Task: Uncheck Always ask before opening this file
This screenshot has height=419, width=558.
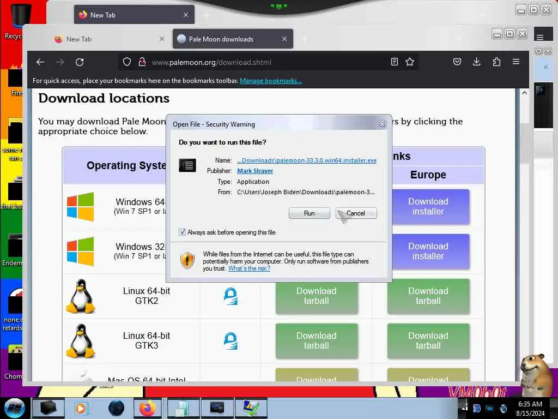Action: [x=182, y=232]
